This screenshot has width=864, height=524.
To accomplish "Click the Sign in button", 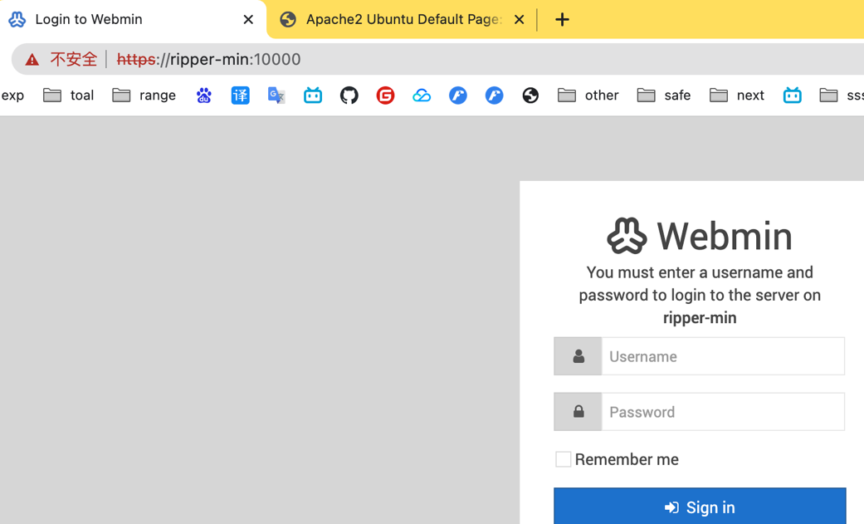I will tap(700, 507).
